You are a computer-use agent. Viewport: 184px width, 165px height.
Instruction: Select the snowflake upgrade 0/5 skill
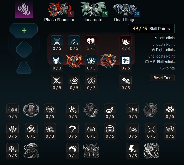[x=13, y=151]
